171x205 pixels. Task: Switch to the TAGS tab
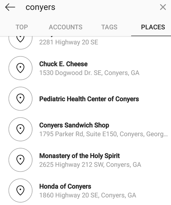pyautogui.click(x=109, y=27)
